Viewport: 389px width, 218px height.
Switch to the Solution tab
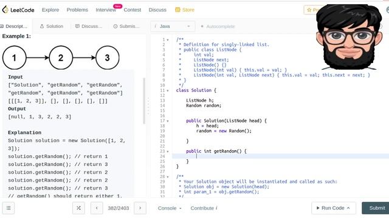tap(52, 26)
